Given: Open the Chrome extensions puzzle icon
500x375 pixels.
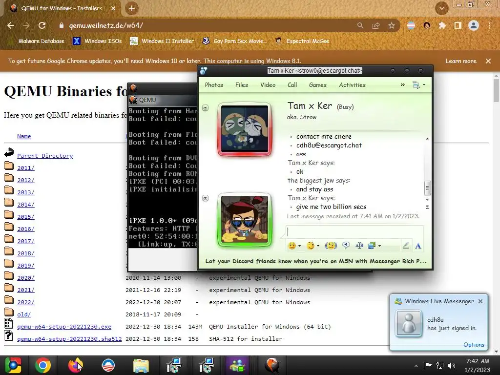Looking at the screenshot, I should 442,25.
